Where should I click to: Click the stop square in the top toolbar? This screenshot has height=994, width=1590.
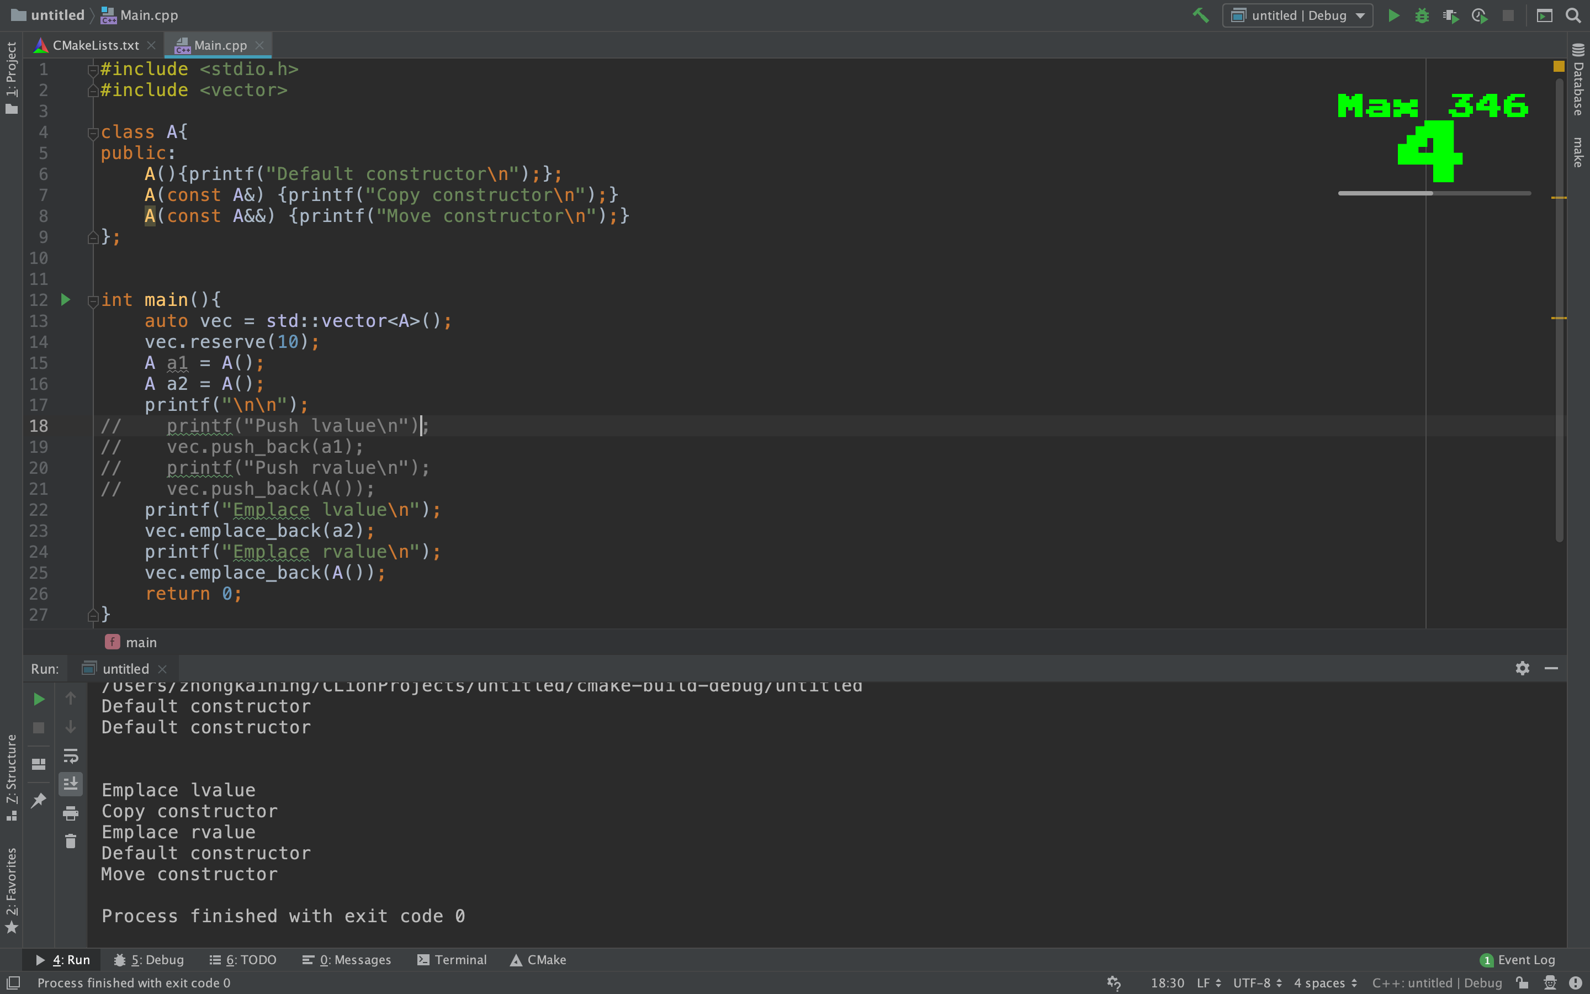[x=1508, y=15]
